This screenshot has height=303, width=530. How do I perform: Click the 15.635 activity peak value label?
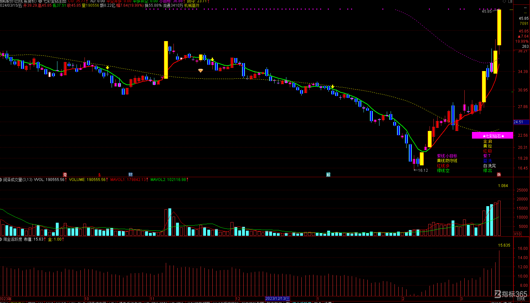tap(504, 245)
